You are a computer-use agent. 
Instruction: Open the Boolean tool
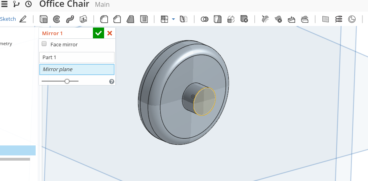click(205, 19)
